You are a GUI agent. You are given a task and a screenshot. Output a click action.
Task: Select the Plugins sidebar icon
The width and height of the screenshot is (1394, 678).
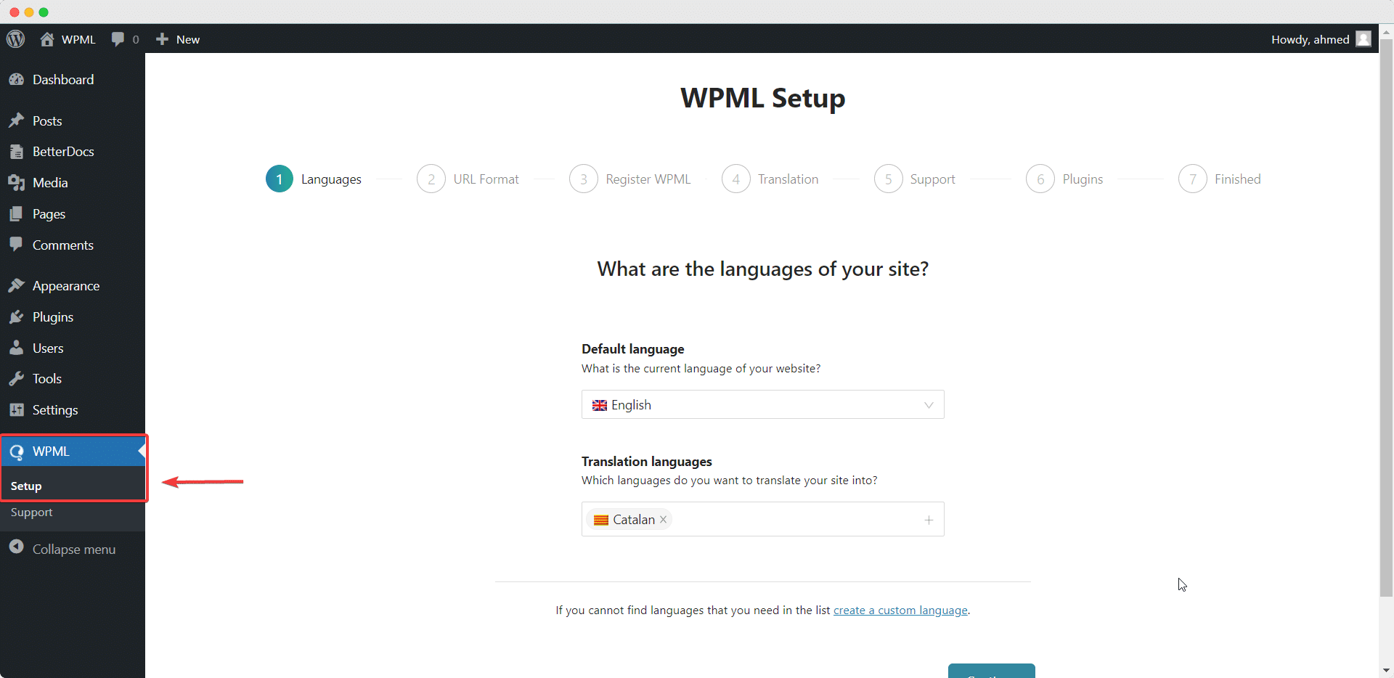[16, 316]
